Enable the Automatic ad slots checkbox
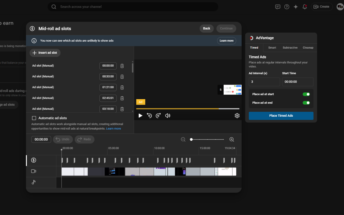The width and height of the screenshot is (344, 215). coord(34,118)
